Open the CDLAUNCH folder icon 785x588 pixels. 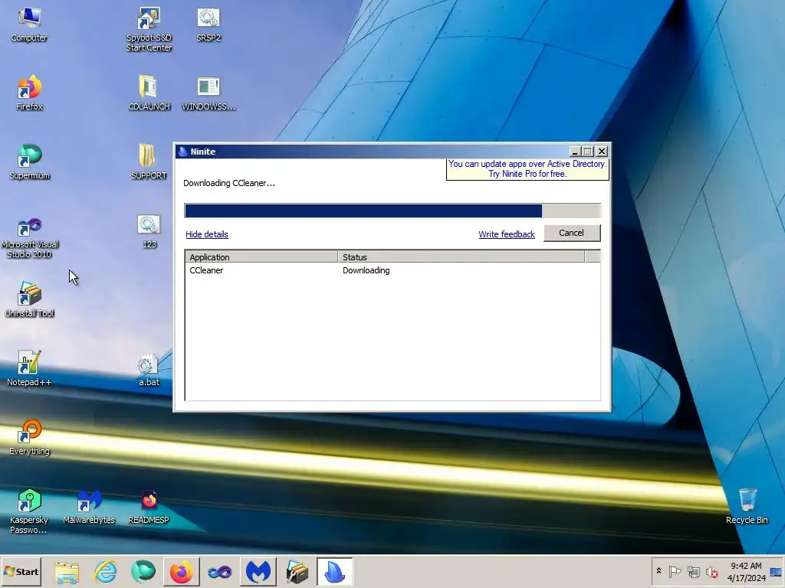pos(149,93)
